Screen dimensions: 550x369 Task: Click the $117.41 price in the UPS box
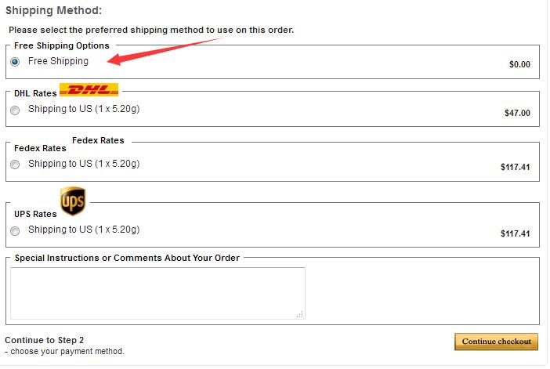pos(516,233)
